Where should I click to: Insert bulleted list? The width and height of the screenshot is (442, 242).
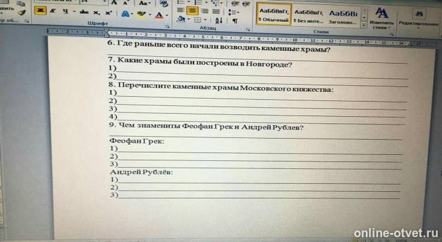point(180,2)
